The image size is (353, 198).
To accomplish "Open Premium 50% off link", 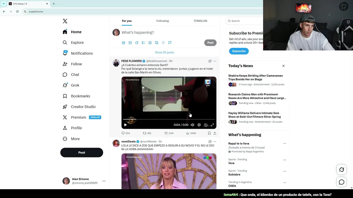I will [82, 117].
